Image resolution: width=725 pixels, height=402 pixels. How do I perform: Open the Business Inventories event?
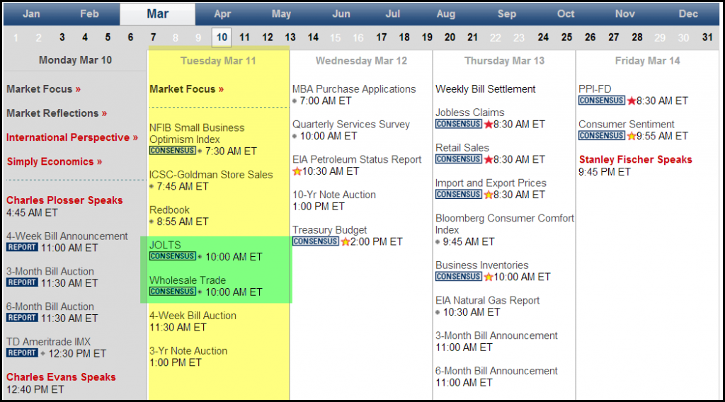[481, 265]
